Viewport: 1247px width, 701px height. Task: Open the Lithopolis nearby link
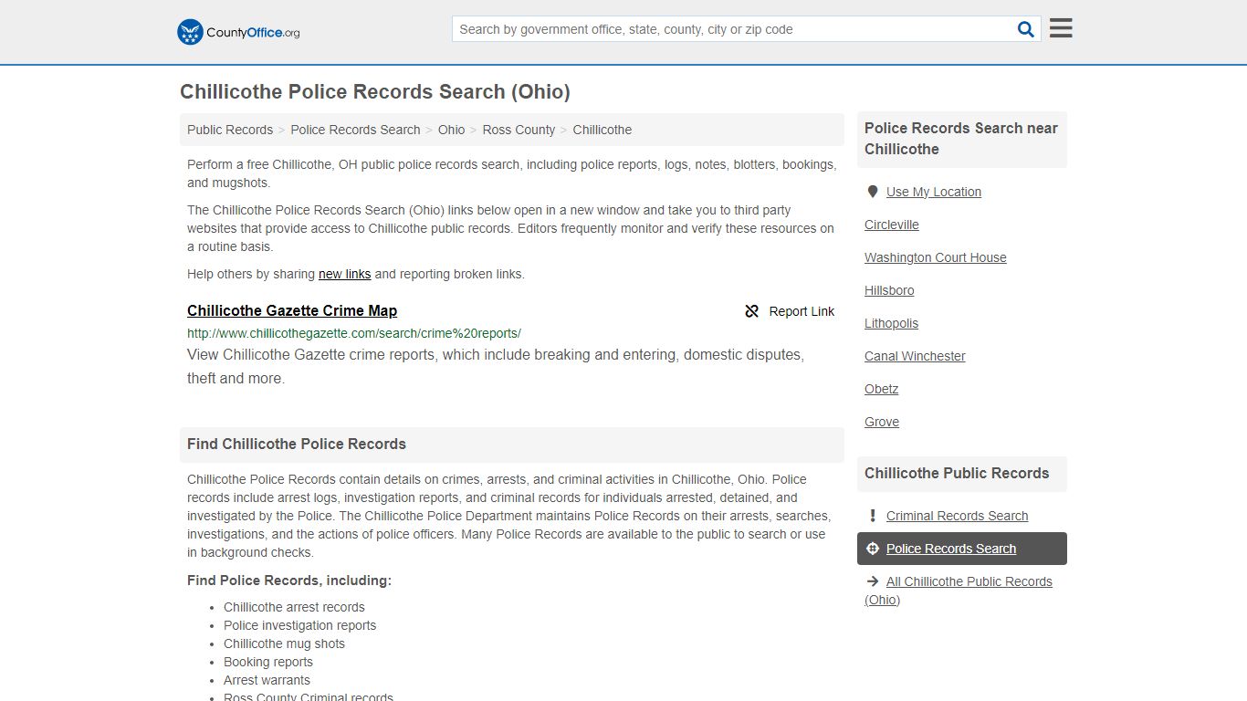[892, 323]
